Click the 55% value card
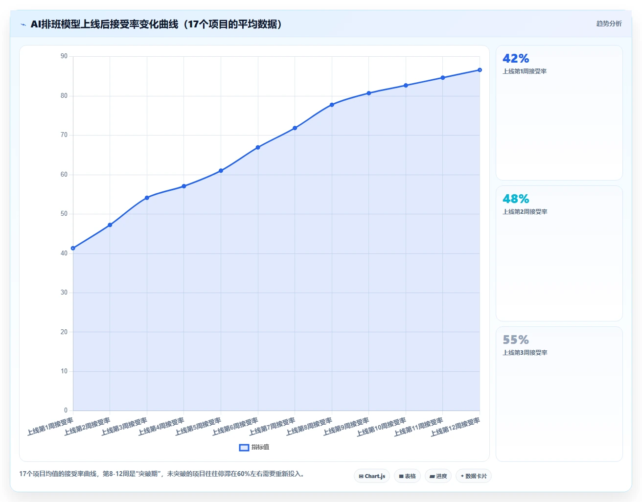 tap(559, 394)
